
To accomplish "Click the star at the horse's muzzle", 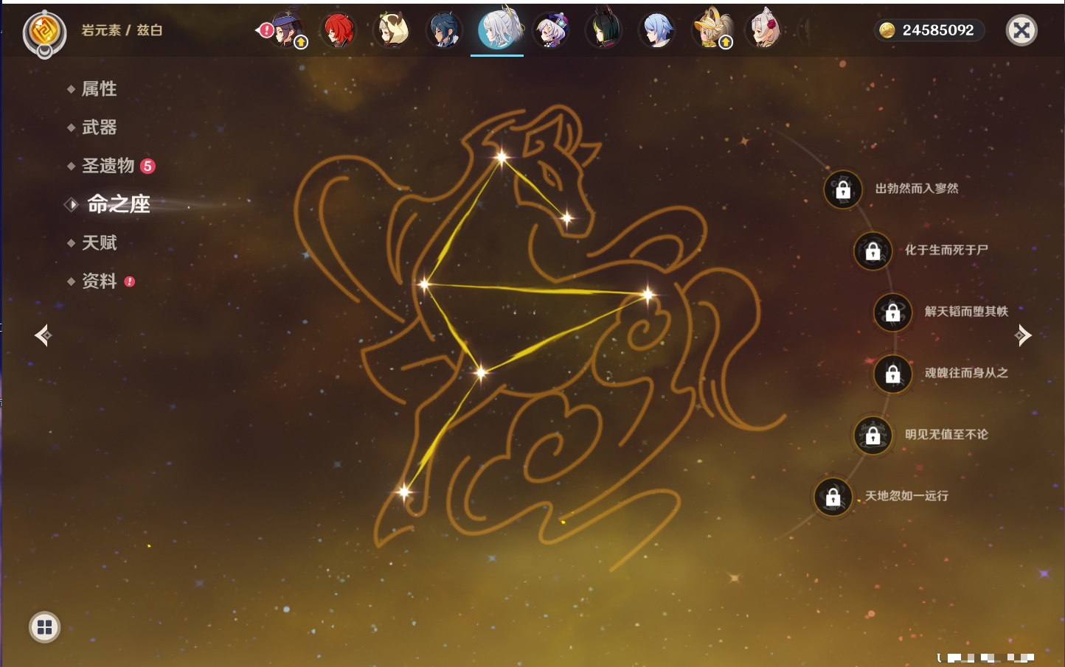I will 566,217.
